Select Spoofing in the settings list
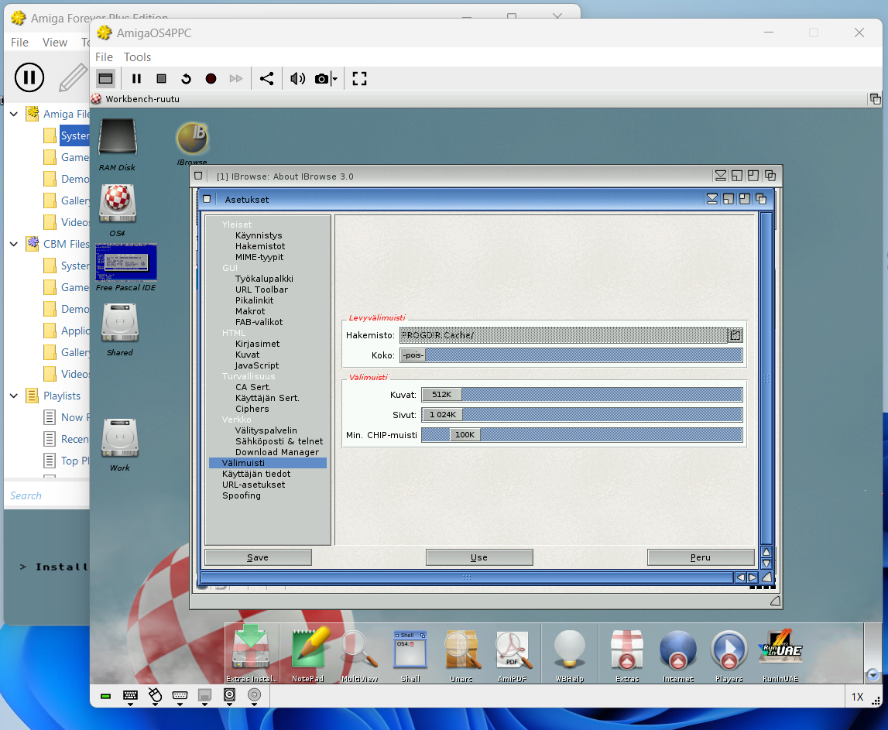Viewport: 888px width, 730px height. [x=242, y=495]
